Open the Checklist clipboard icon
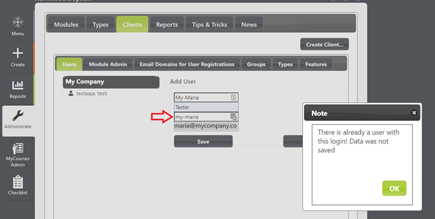435x219 pixels. pos(18,182)
